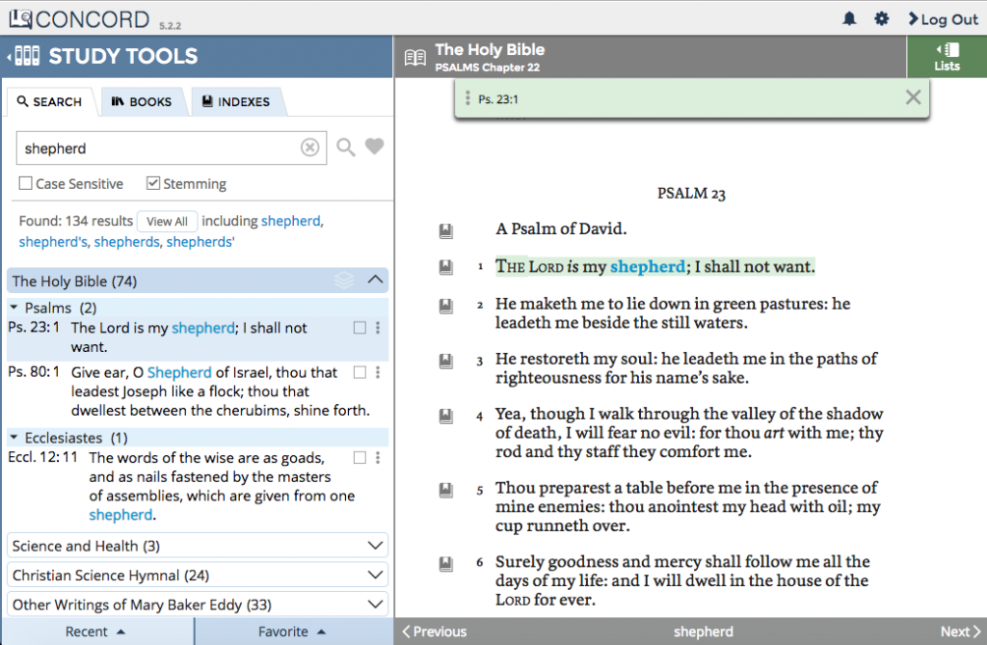Check the box for Eccl. 12:11 result
Screen dimensions: 987x645
click(x=360, y=457)
